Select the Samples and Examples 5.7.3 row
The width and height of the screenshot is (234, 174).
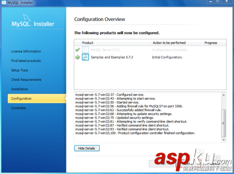pos(150,57)
